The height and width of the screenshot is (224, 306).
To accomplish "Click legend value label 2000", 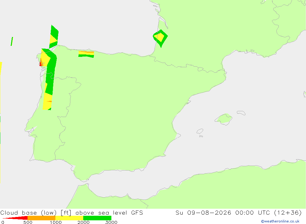I will (83, 222).
